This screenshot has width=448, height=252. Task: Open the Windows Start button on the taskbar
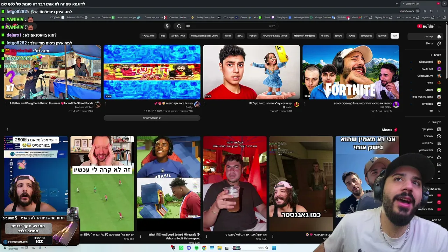tap(274, 248)
